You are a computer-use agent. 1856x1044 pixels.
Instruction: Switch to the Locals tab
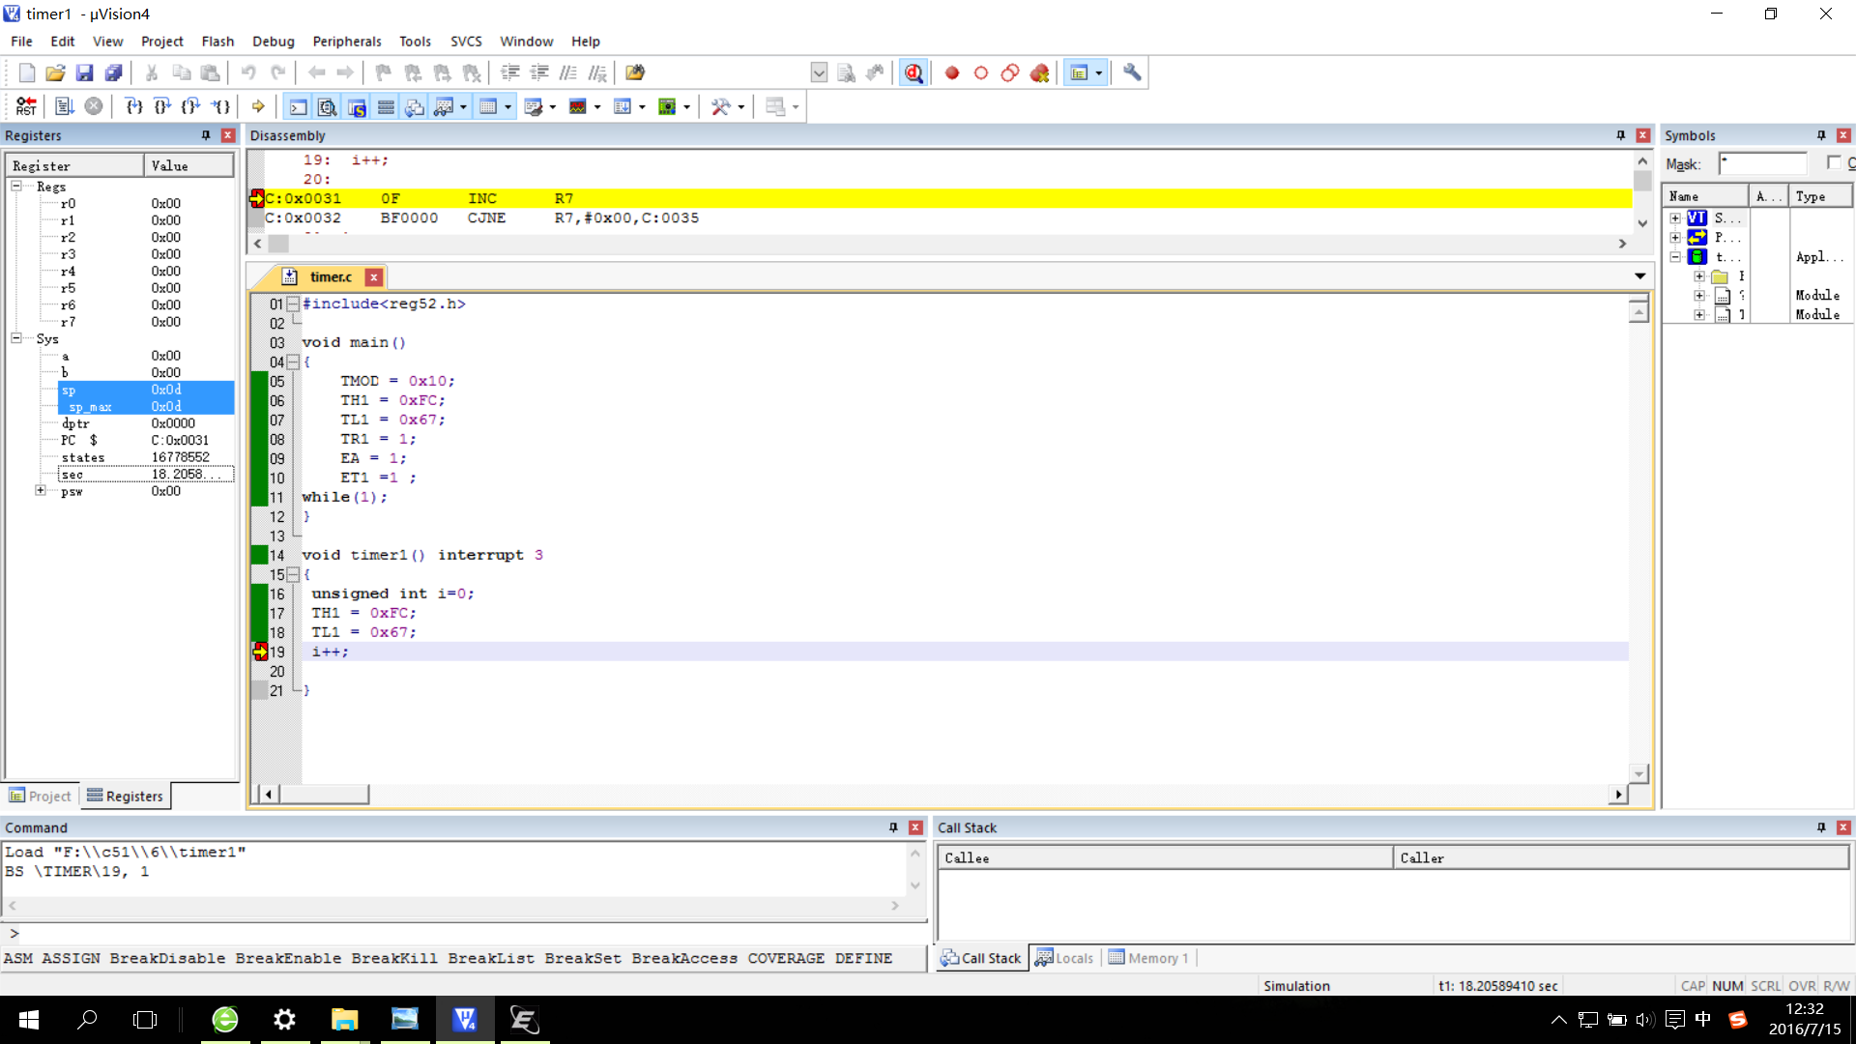(x=1064, y=958)
